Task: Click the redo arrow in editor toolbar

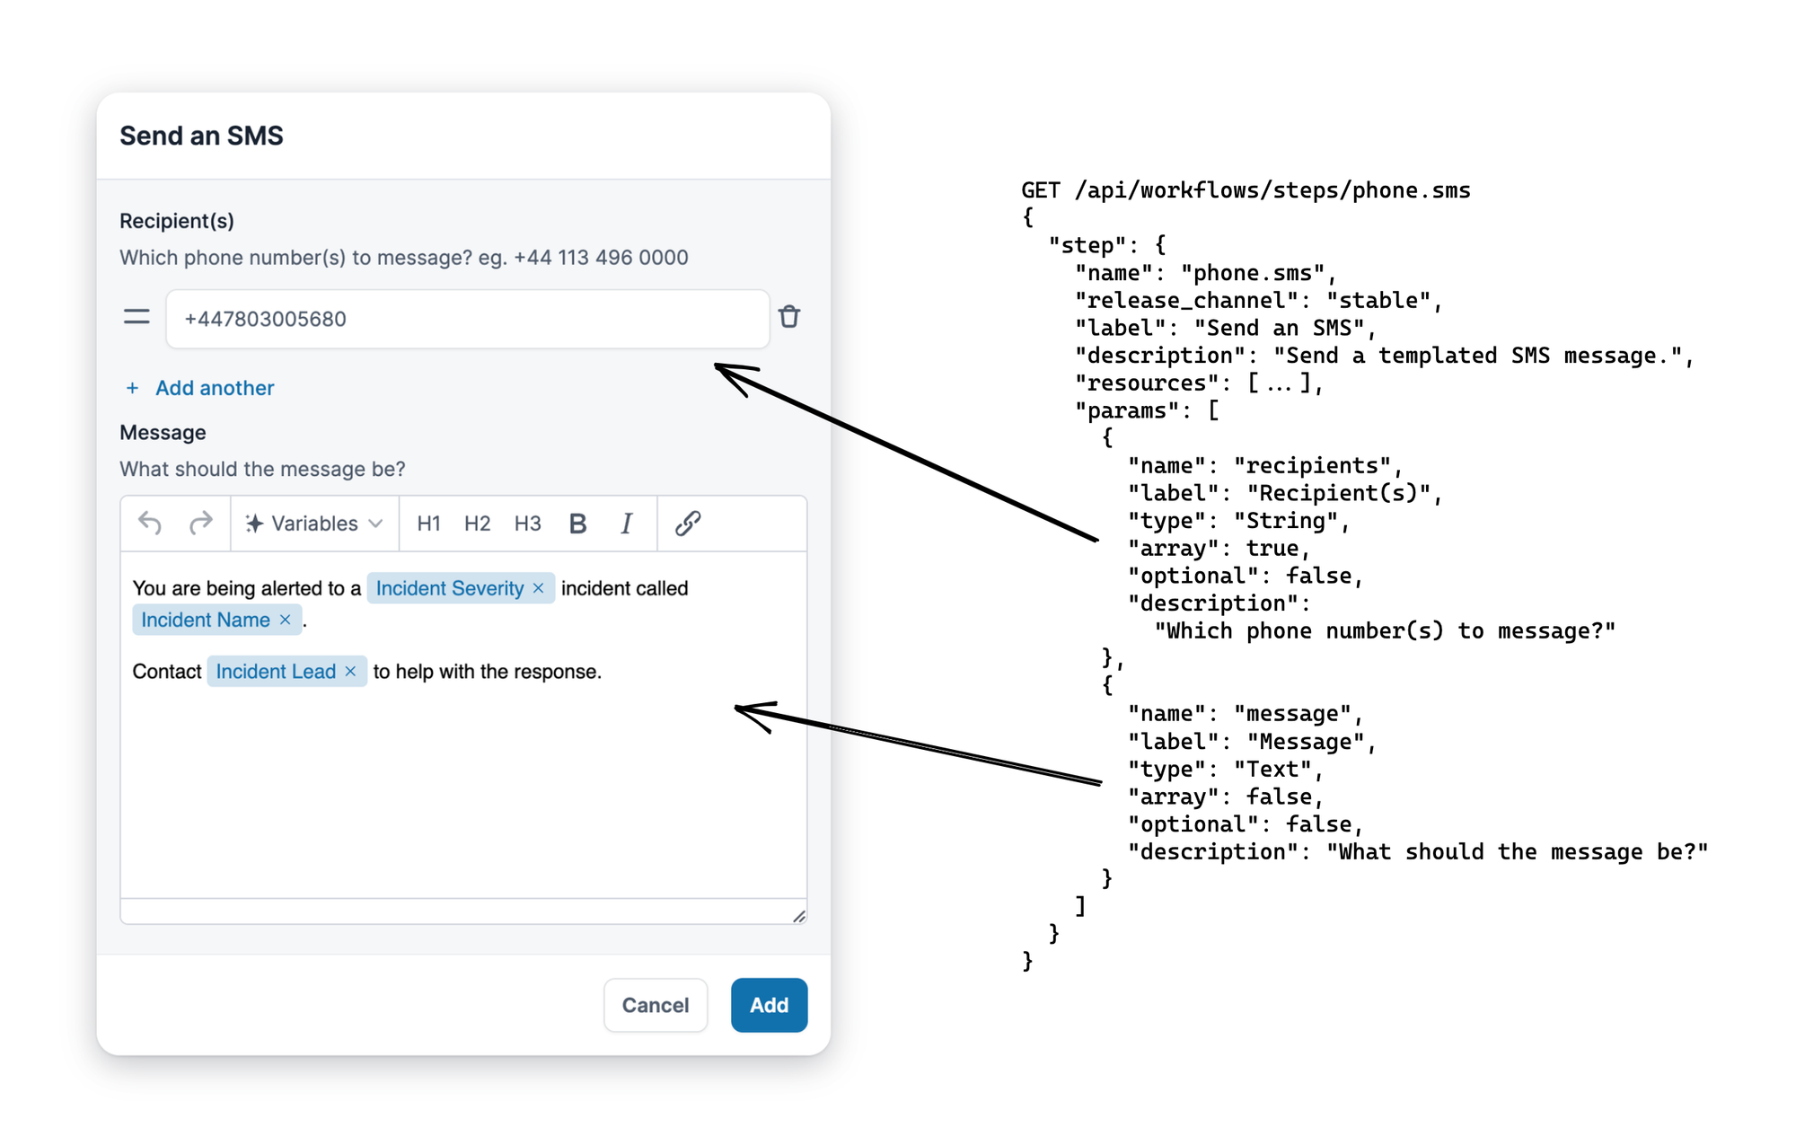Action: point(201,523)
